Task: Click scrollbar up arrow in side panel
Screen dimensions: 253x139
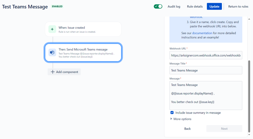Action: pos(249,19)
